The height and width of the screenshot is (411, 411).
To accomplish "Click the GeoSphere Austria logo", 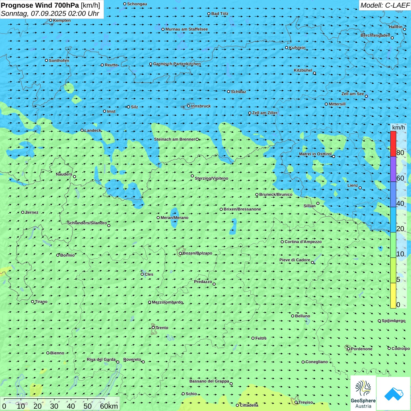I will [x=363, y=393].
